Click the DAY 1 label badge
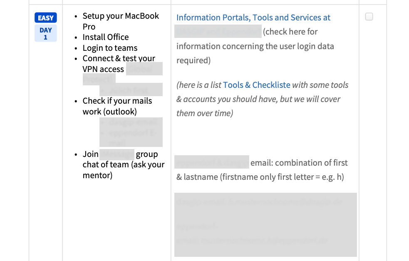 tap(45, 34)
